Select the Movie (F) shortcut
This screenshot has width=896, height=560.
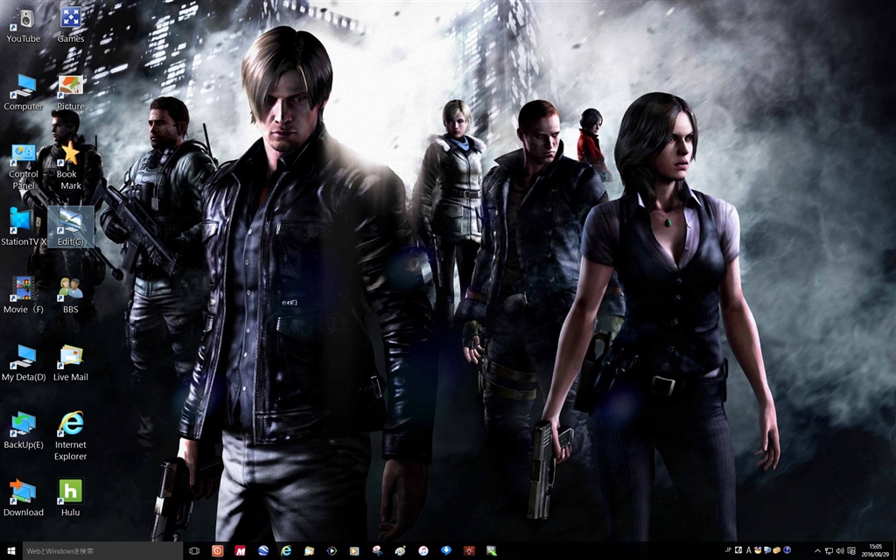point(24,296)
